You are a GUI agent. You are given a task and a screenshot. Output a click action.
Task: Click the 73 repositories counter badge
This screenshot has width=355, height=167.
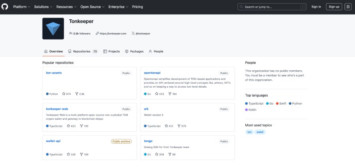click(x=95, y=51)
